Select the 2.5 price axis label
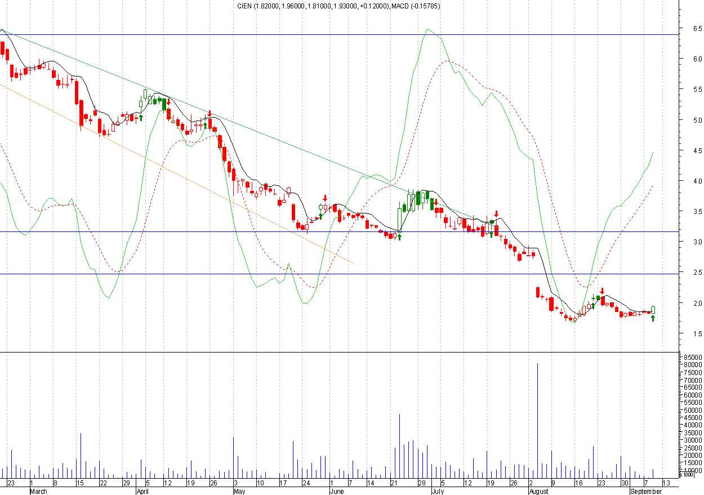Viewport: 704px width, 495px height. 697,273
